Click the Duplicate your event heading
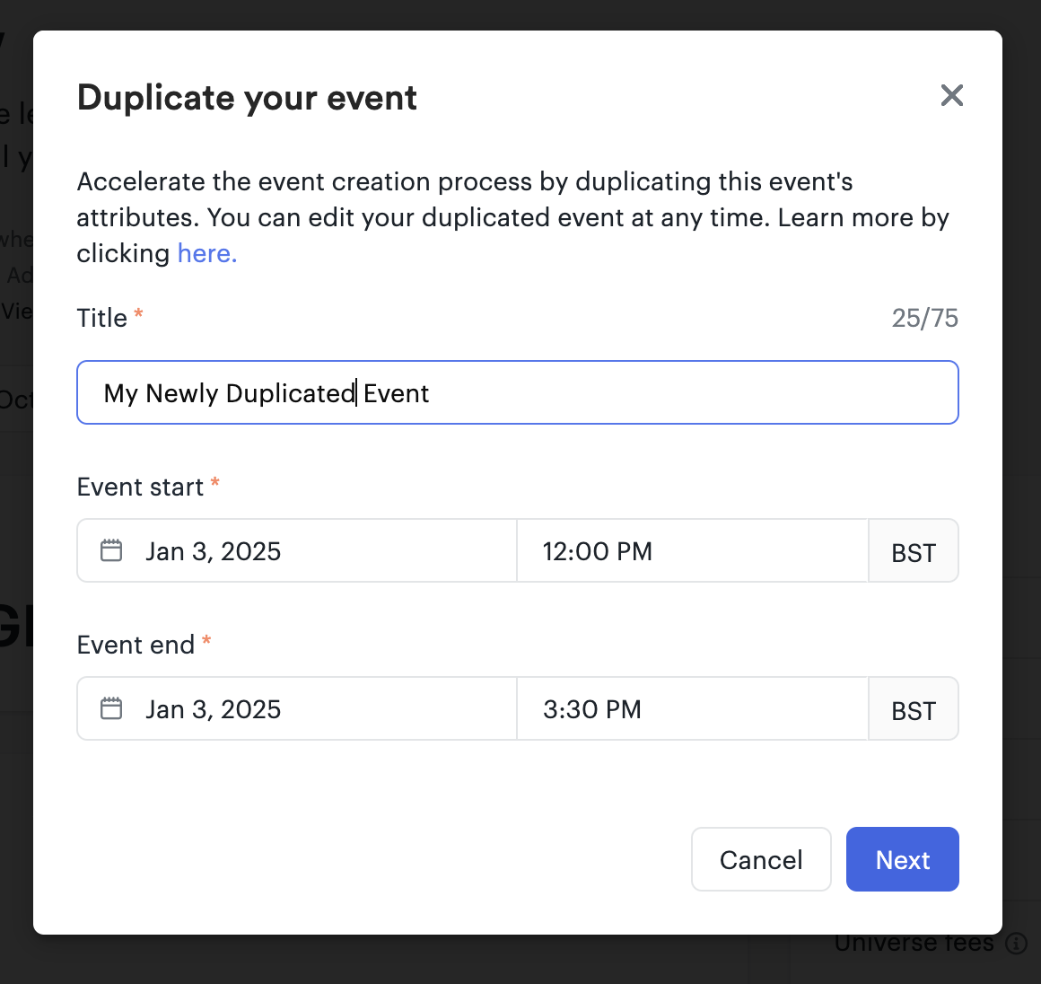This screenshot has width=1041, height=984. pyautogui.click(x=247, y=98)
